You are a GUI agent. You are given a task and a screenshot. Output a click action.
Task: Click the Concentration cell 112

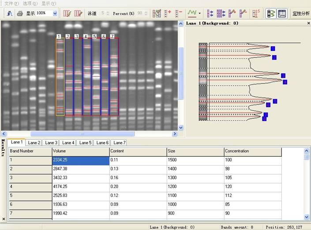click(253, 196)
